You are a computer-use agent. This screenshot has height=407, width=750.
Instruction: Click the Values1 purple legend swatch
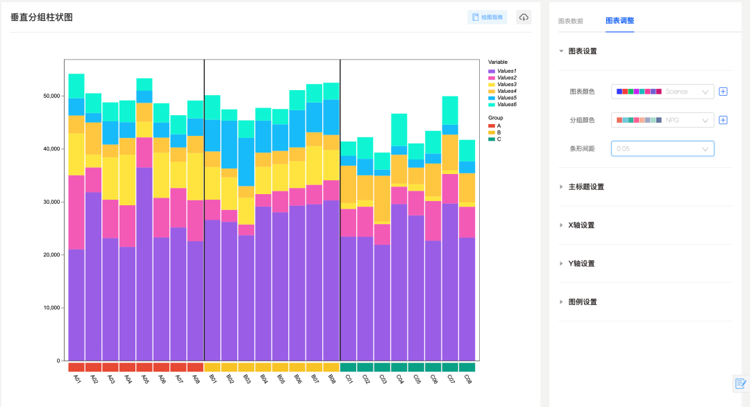491,71
